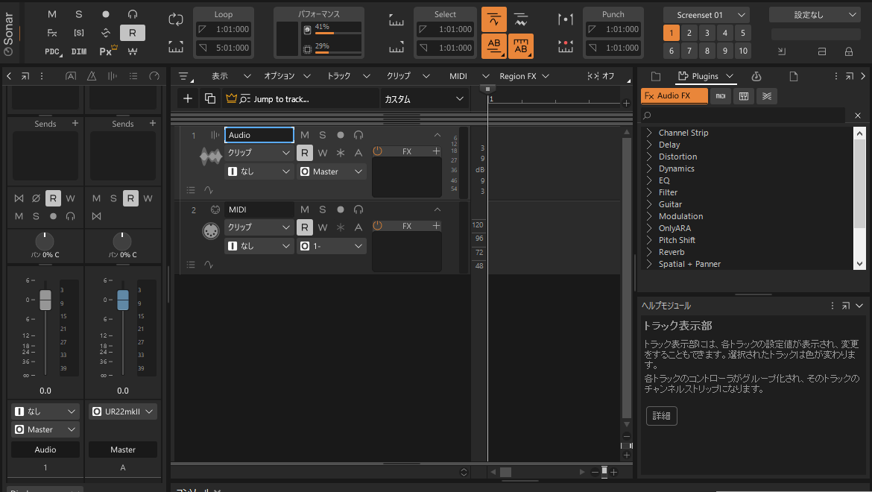Click the Audio track's waveform icon
This screenshot has height=492, width=872.
[211, 157]
